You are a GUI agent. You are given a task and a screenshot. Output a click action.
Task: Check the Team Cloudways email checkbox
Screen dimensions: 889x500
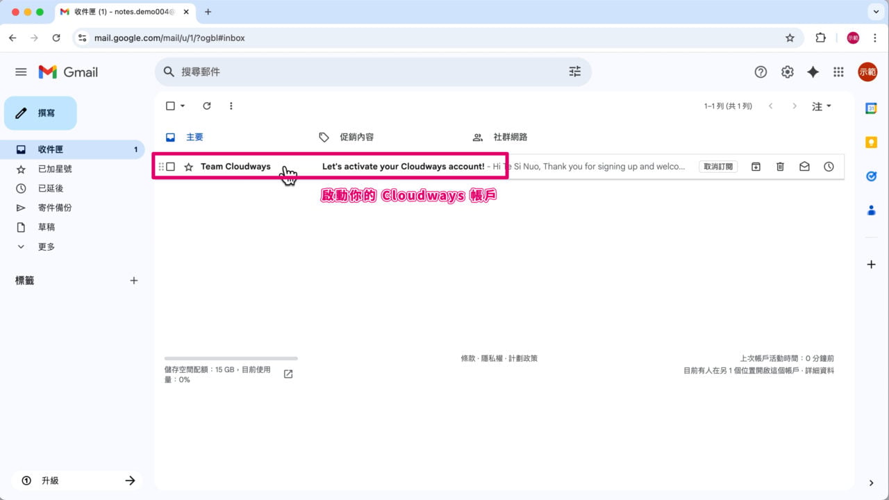click(169, 166)
